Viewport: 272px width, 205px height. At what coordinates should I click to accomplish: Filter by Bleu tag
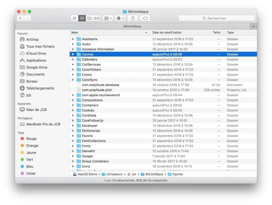[x=27, y=166]
